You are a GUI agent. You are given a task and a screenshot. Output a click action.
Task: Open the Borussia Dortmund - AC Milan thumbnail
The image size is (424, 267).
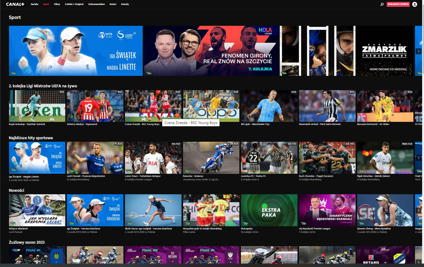click(x=385, y=106)
